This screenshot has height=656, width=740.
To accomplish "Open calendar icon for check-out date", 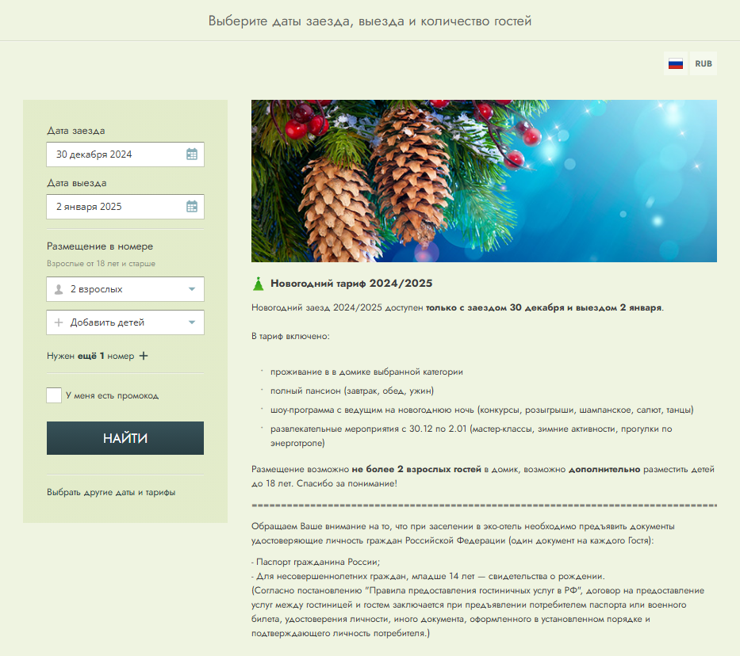I will pyautogui.click(x=192, y=207).
